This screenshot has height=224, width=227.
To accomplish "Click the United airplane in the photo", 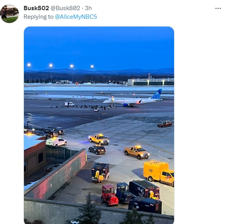I will [133, 99].
